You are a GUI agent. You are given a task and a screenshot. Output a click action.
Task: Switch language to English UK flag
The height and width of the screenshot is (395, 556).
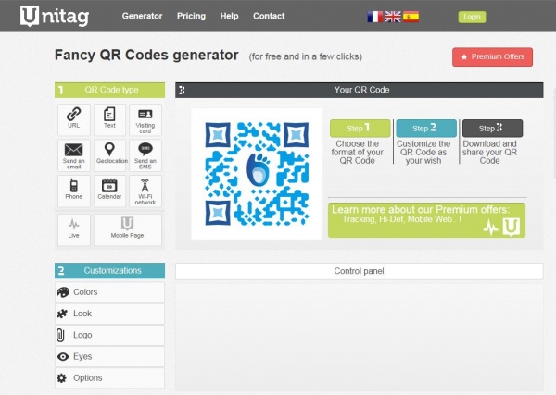pyautogui.click(x=393, y=17)
